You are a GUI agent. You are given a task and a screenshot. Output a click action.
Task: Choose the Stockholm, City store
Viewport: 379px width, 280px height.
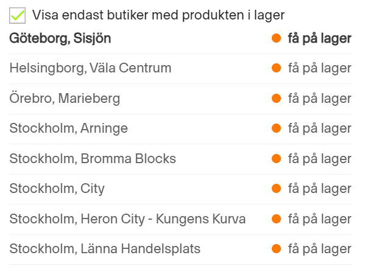(x=57, y=189)
